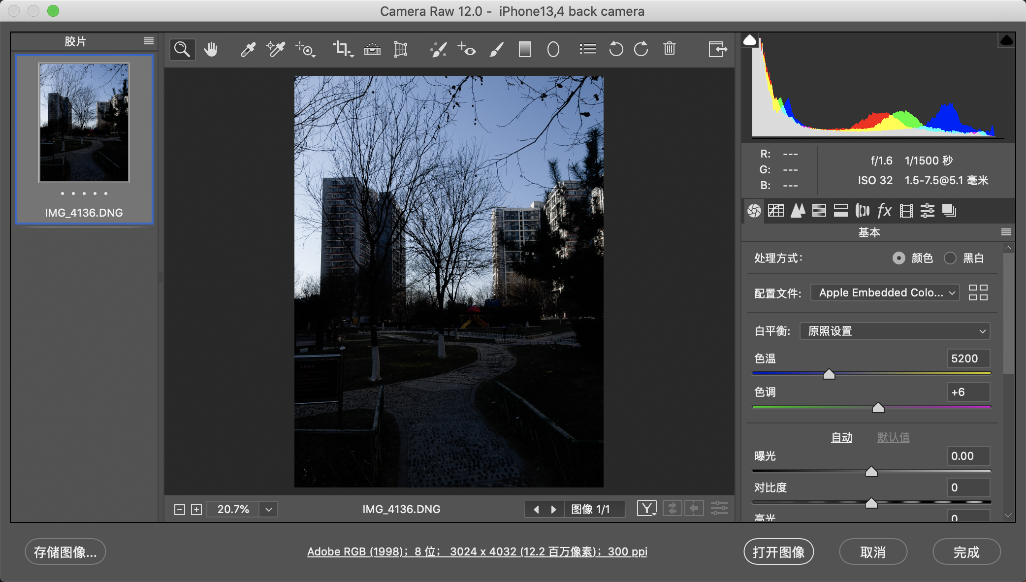
Task: Open workflow options Adobe RGB link
Action: coord(477,551)
